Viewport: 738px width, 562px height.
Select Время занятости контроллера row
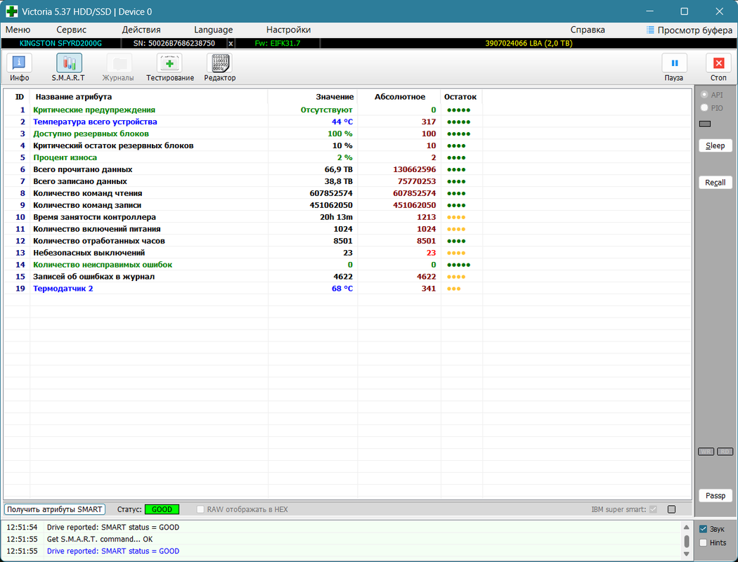[348, 217]
